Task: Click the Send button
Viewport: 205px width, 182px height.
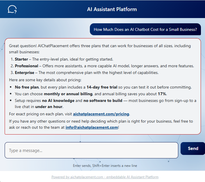Action: [x=193, y=149]
